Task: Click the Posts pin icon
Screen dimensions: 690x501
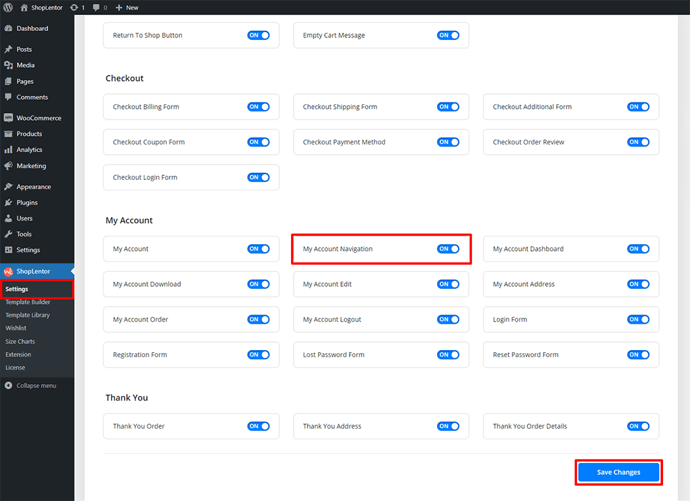Action: click(9, 49)
